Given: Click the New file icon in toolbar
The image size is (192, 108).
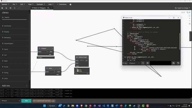Looking at the screenshot, I should [2, 8].
